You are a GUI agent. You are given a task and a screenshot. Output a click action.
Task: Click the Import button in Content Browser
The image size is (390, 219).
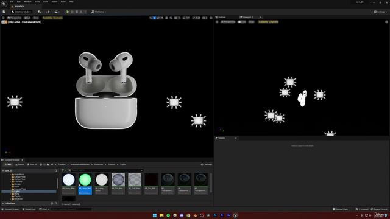[19, 164]
